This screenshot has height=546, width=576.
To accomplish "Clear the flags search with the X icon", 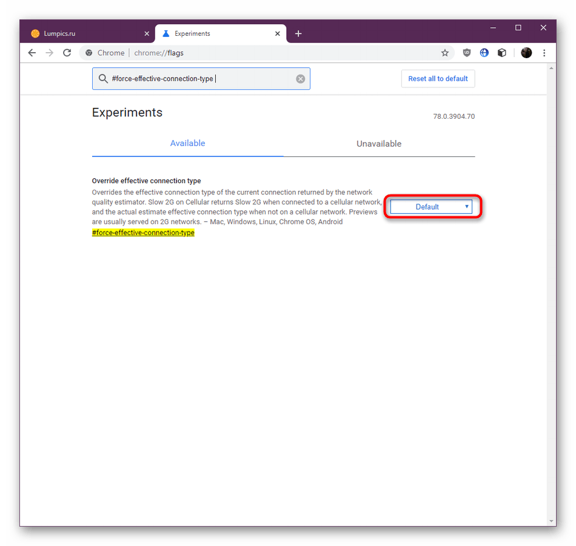I will (300, 79).
